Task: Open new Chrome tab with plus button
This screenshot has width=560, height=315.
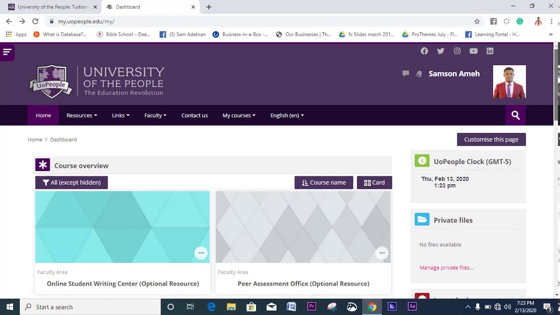Action: pyautogui.click(x=209, y=7)
